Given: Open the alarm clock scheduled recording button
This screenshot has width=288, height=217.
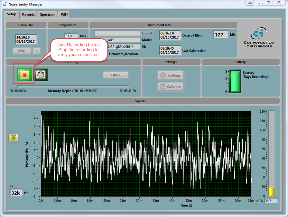Looking at the screenshot, I should point(41,75).
